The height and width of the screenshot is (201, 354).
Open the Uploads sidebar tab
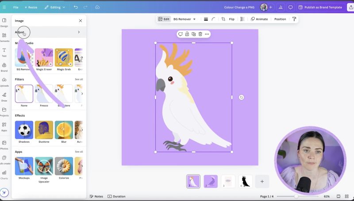click(4, 82)
